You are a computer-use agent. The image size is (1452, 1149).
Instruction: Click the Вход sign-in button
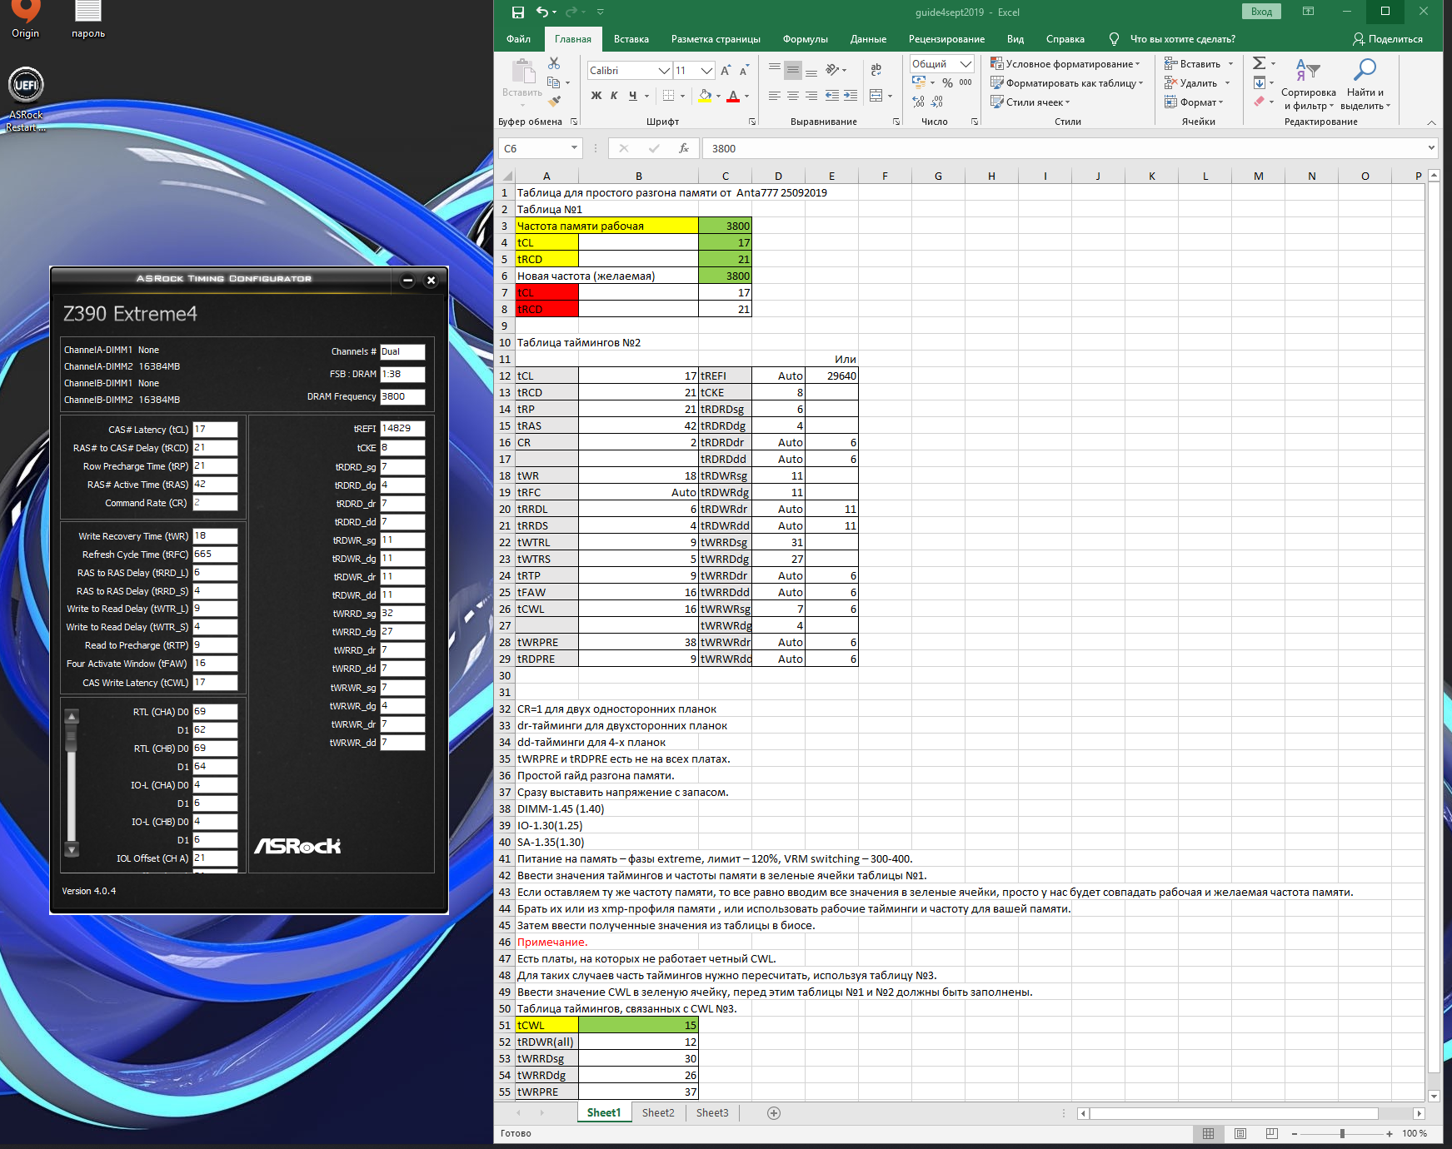(1261, 12)
